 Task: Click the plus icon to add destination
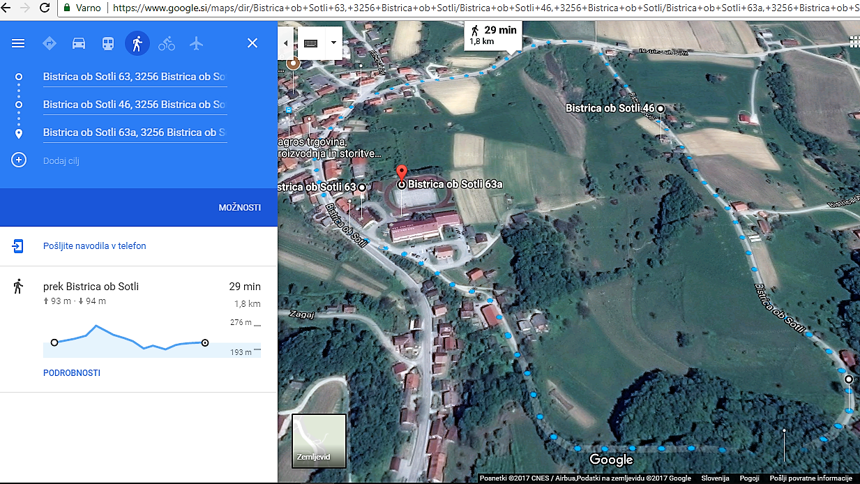(19, 160)
